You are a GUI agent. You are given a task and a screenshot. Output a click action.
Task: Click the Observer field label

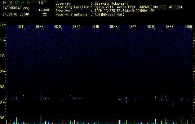coord(63,3)
